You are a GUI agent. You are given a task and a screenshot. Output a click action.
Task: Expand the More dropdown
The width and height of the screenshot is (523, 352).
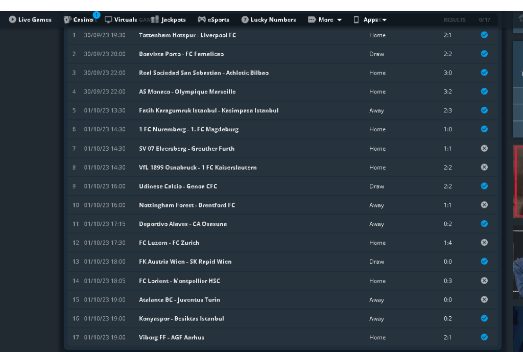point(340,20)
